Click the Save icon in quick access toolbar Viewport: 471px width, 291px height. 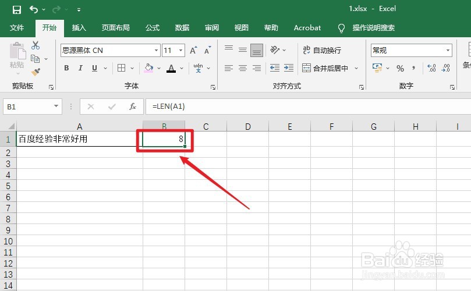[x=17, y=10]
